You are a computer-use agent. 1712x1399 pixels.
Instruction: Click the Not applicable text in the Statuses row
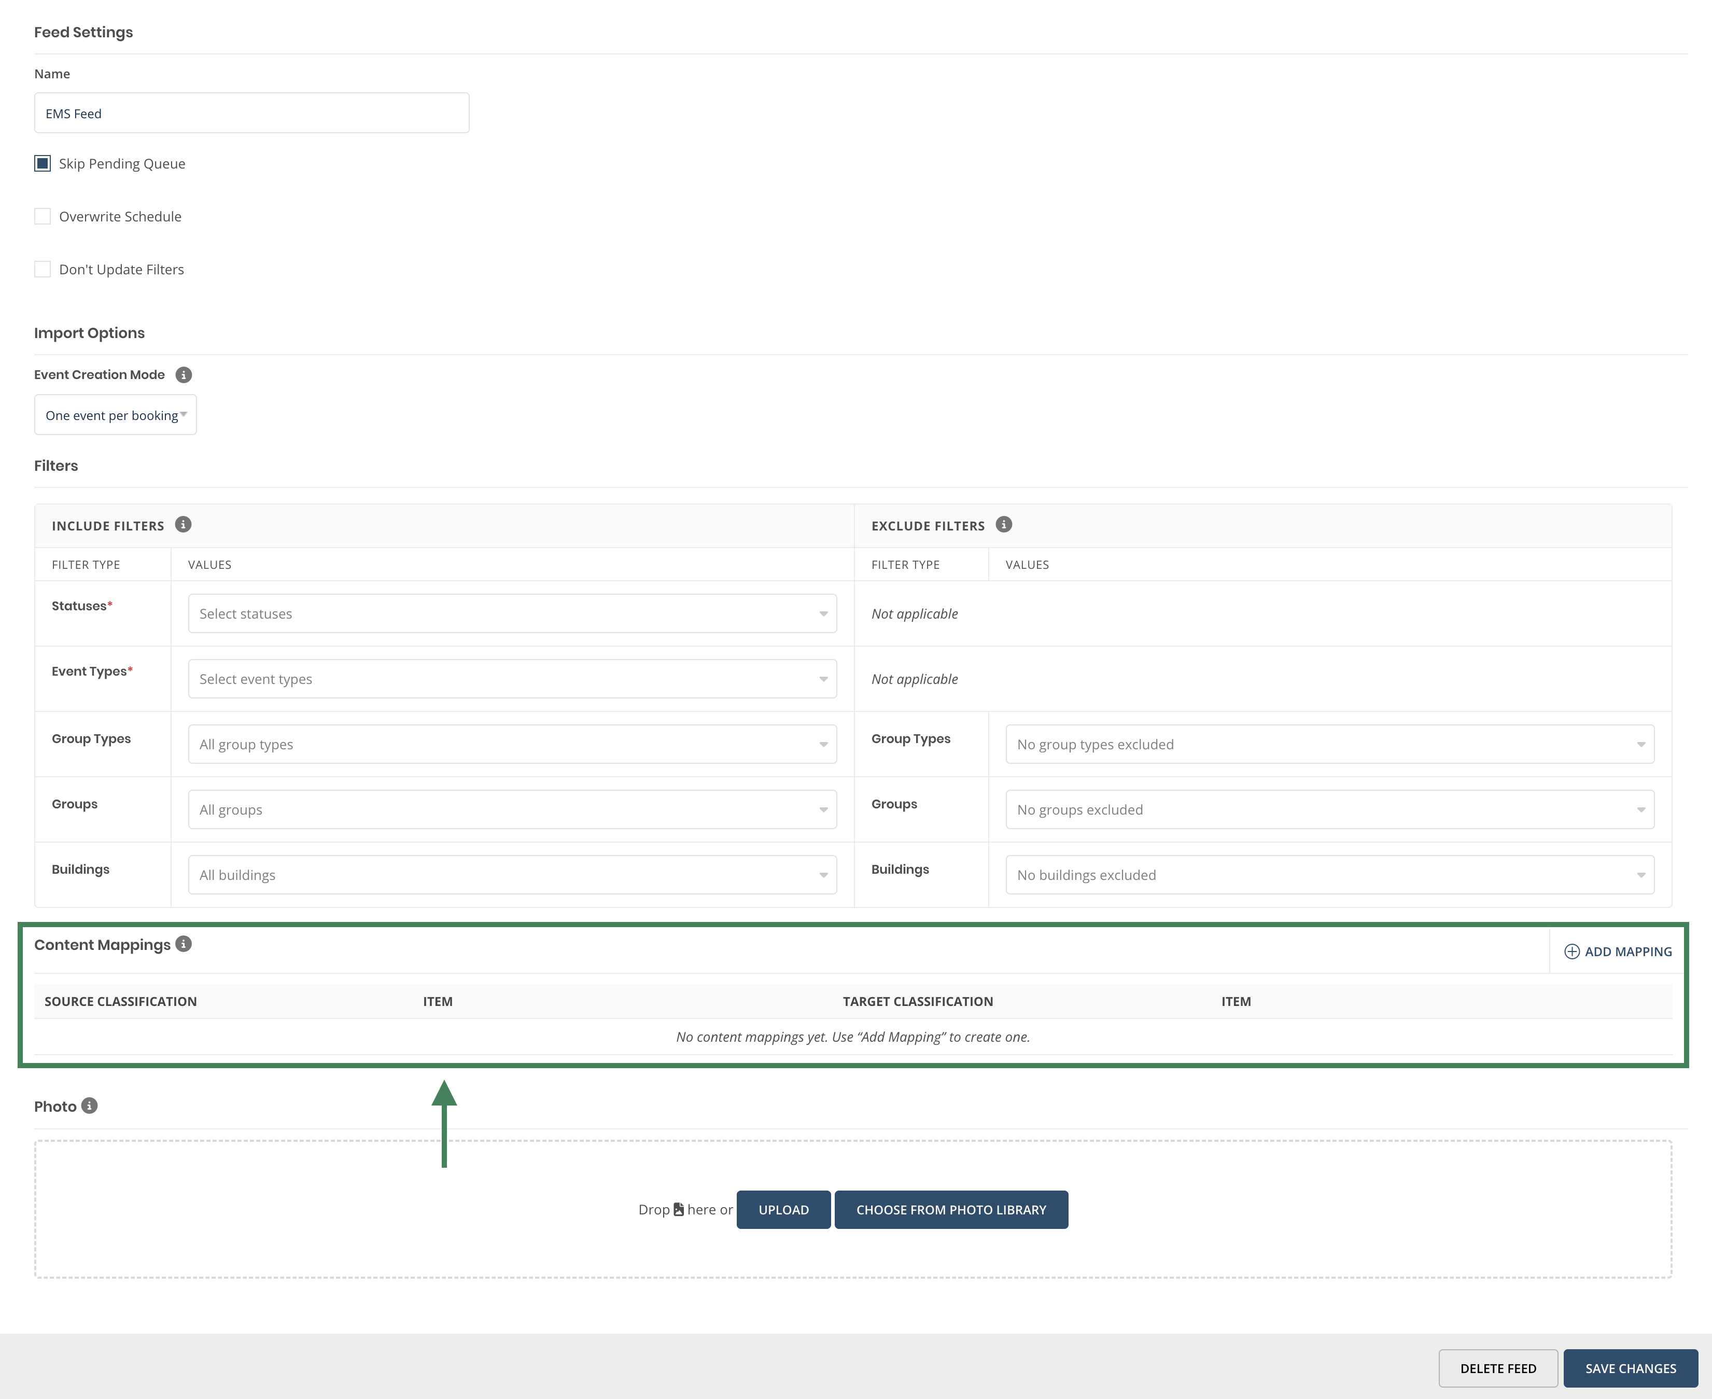[915, 613]
